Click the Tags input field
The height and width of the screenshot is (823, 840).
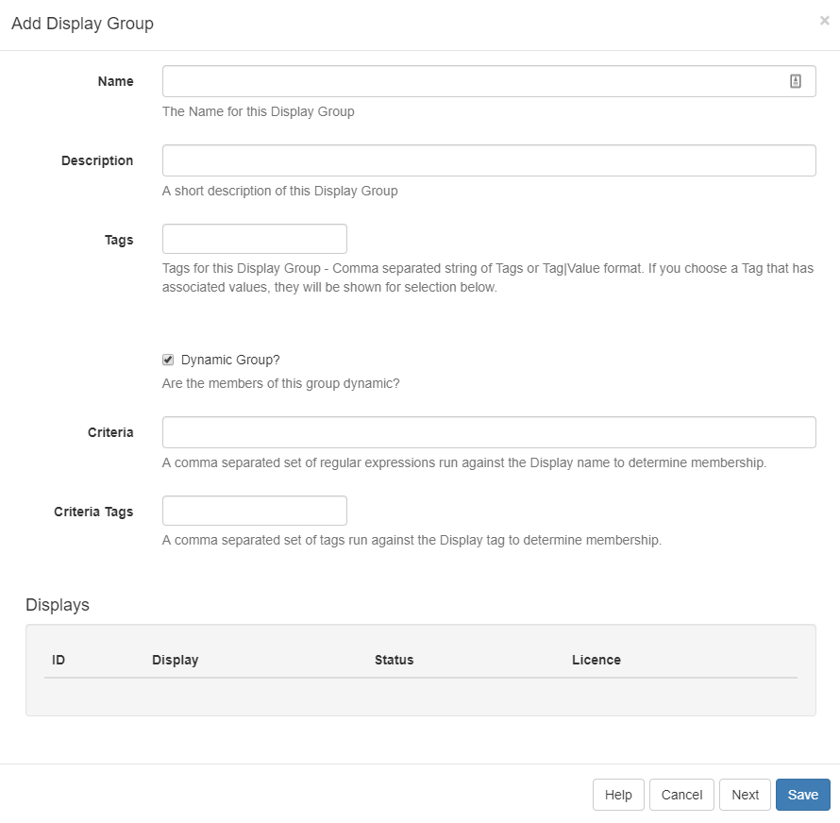tap(254, 238)
